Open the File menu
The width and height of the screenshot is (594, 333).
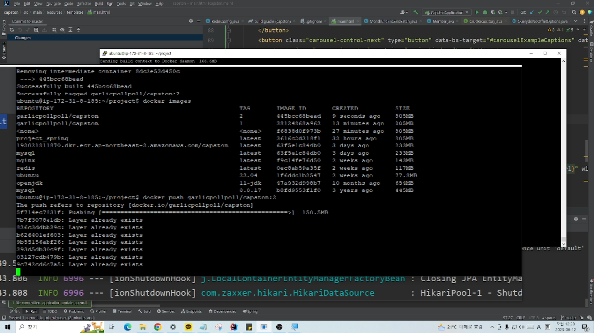(x=17, y=3)
